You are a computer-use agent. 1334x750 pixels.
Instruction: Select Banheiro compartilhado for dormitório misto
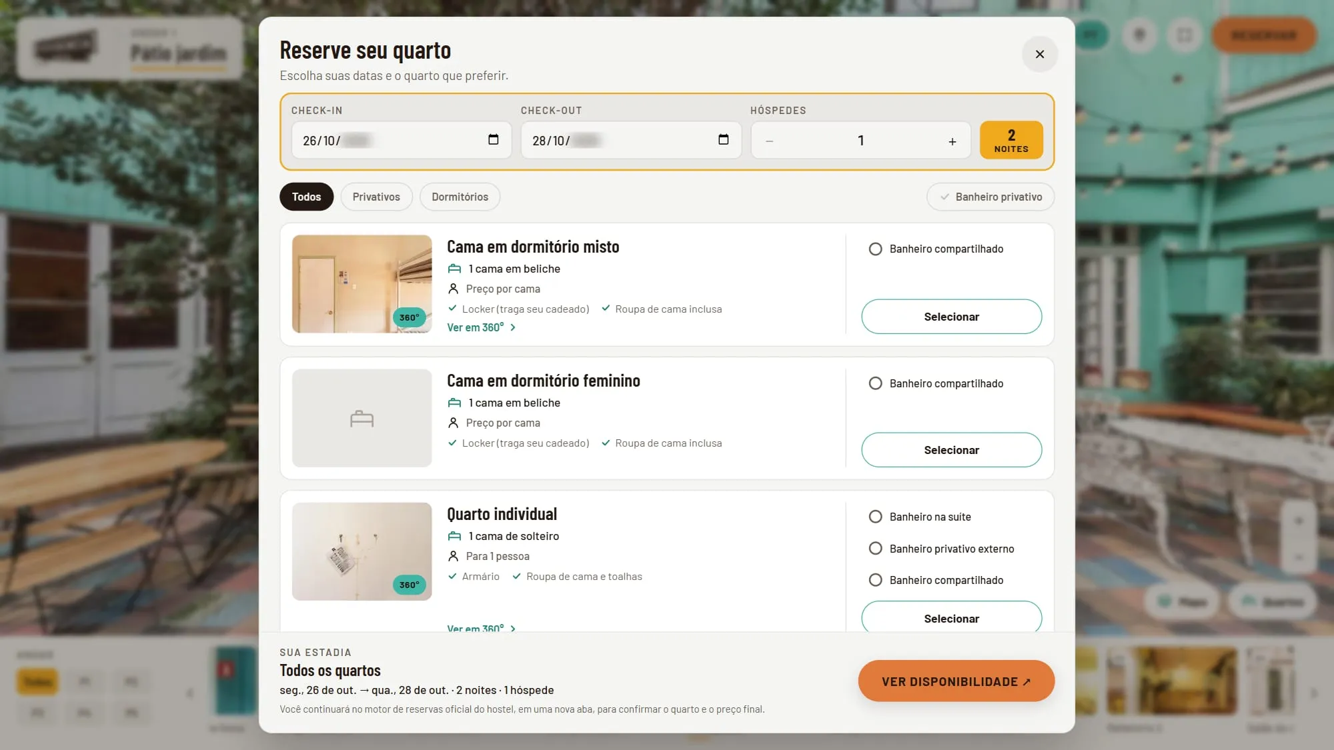(875, 249)
